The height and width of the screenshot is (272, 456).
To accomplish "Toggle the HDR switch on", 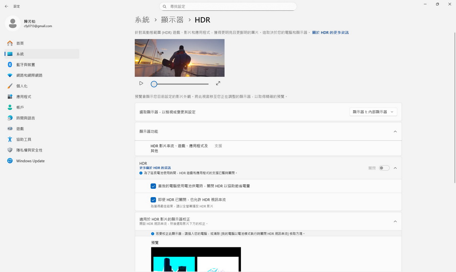I will 384,168.
